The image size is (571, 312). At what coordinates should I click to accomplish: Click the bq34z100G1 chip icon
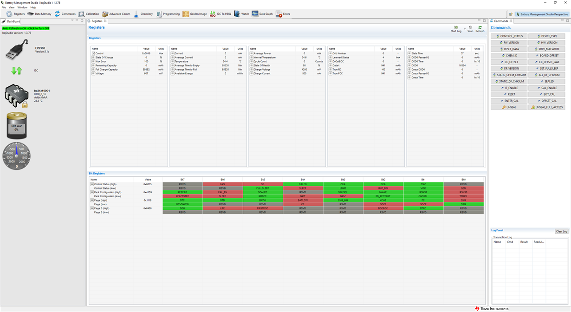(17, 96)
